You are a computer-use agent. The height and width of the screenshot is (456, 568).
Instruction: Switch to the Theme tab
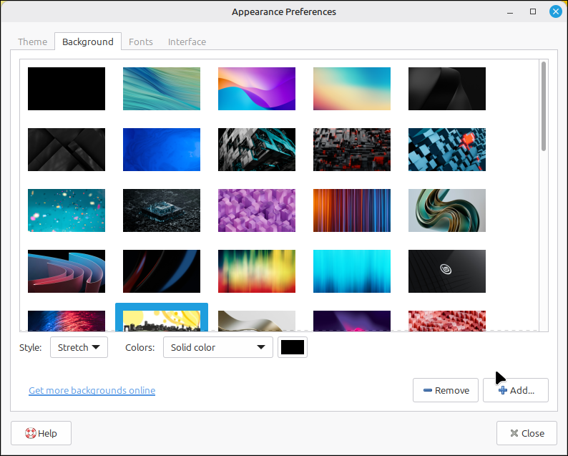[32, 42]
